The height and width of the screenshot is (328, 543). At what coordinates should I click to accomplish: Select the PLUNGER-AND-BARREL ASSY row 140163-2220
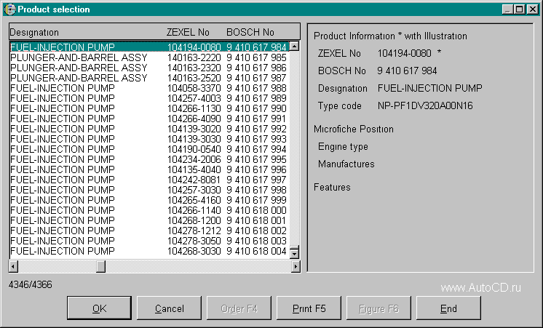[149, 57]
